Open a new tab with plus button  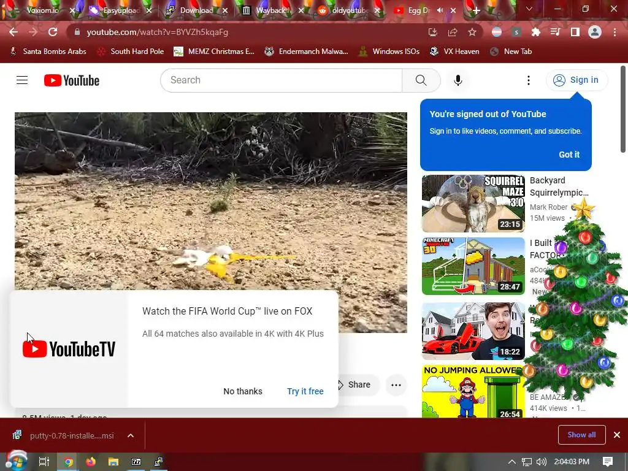coord(476,11)
